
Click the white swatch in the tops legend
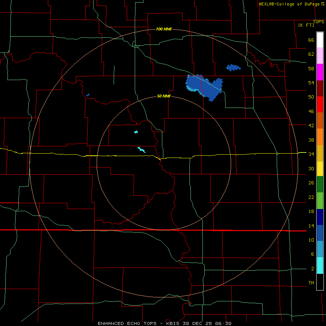320,40
